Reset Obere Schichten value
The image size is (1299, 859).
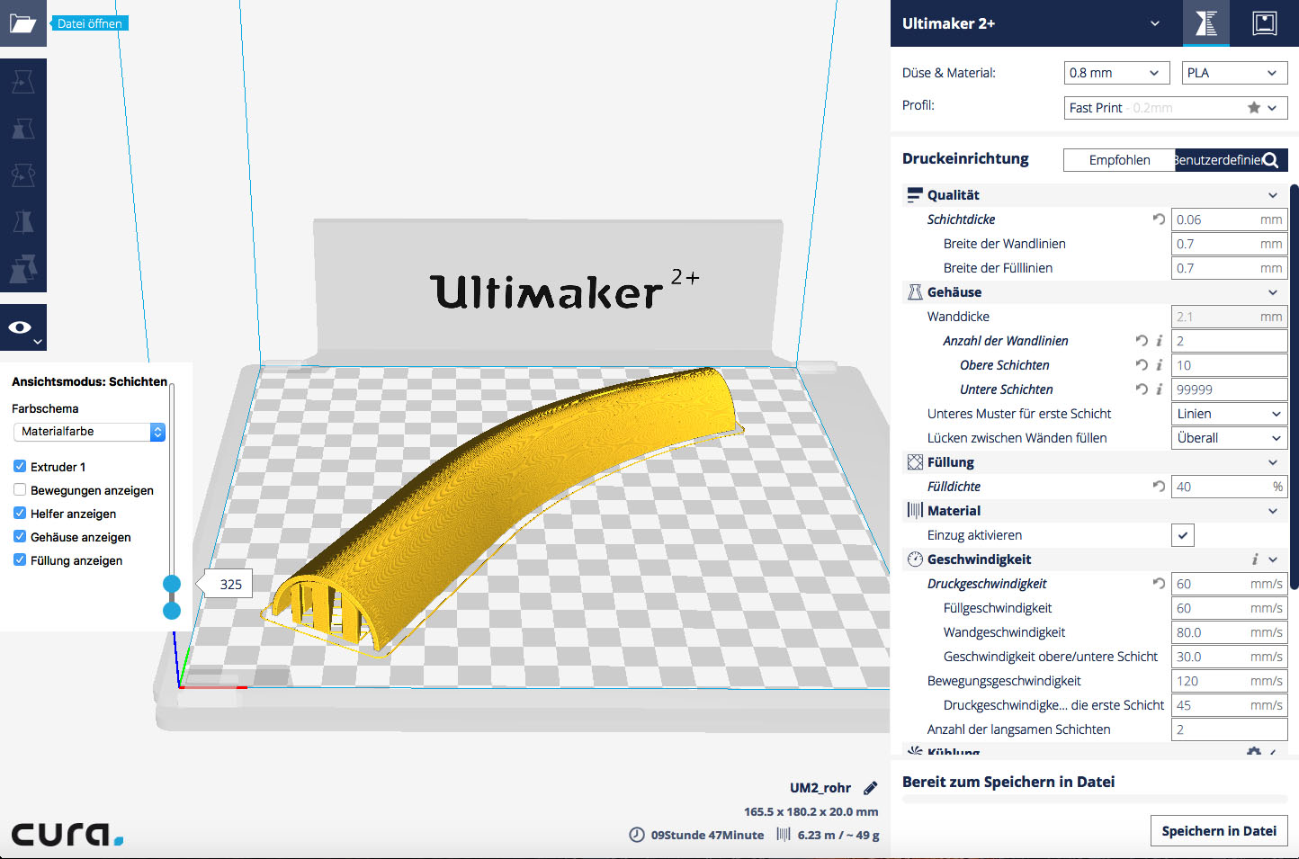point(1142,365)
